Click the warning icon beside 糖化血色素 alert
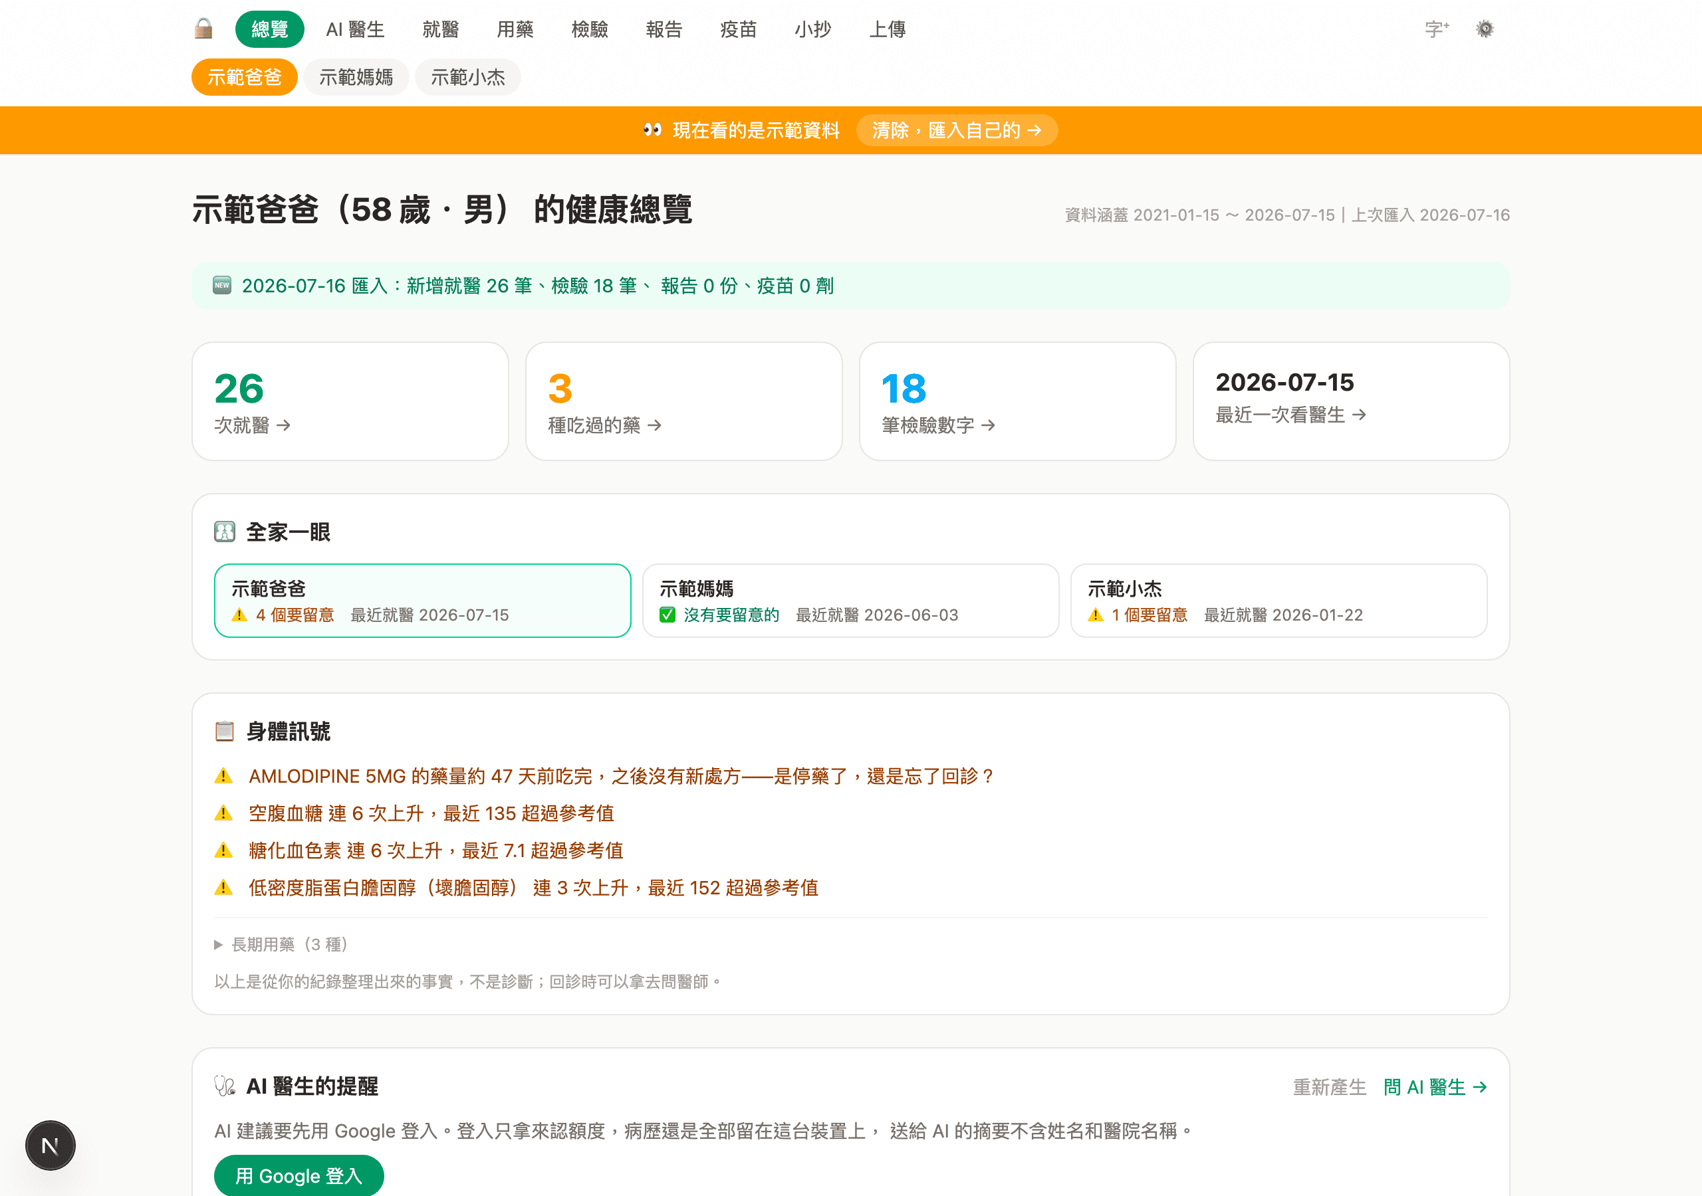 (223, 850)
